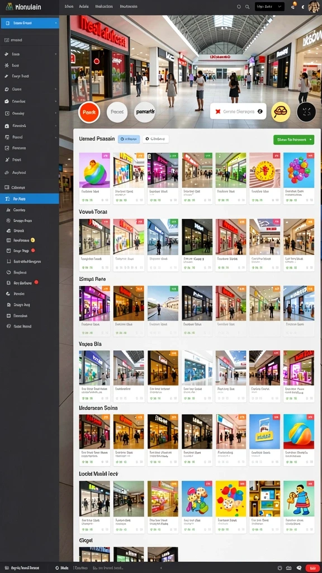Image resolution: width=322 pixels, height=573 pixels.
Task: Open the first menu item in top navigation
Action: 68,7
